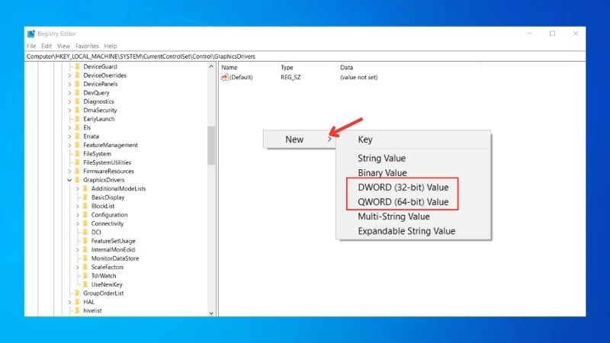Click the DeviceGuard folder icon
Viewport: 610px width, 343px height.
[x=77, y=66]
